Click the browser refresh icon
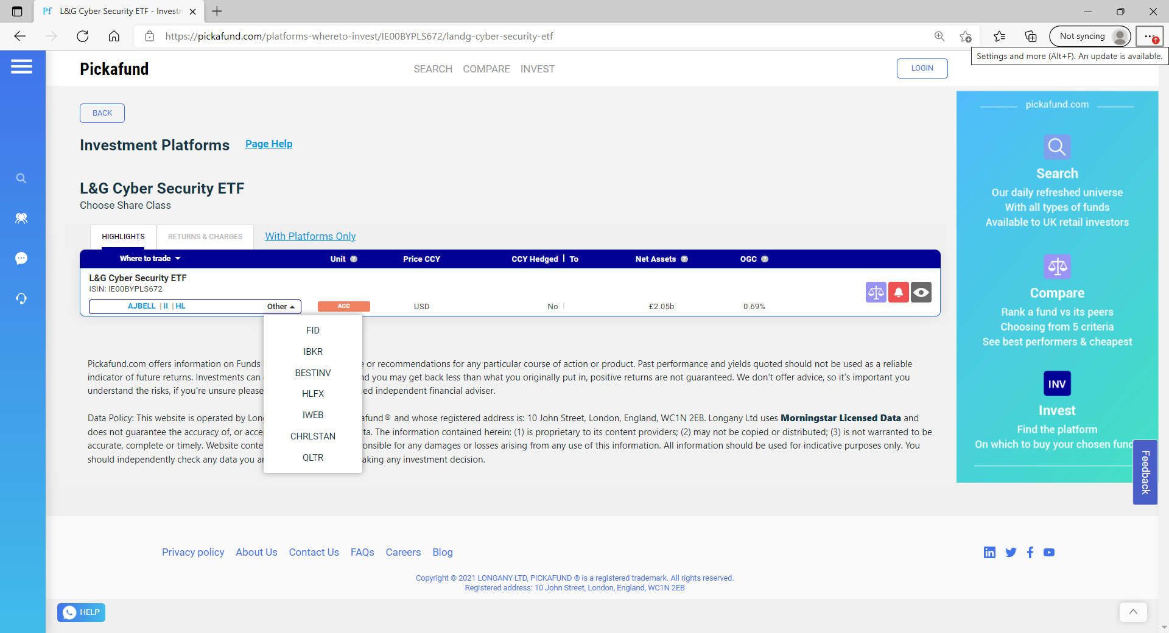 (83, 37)
